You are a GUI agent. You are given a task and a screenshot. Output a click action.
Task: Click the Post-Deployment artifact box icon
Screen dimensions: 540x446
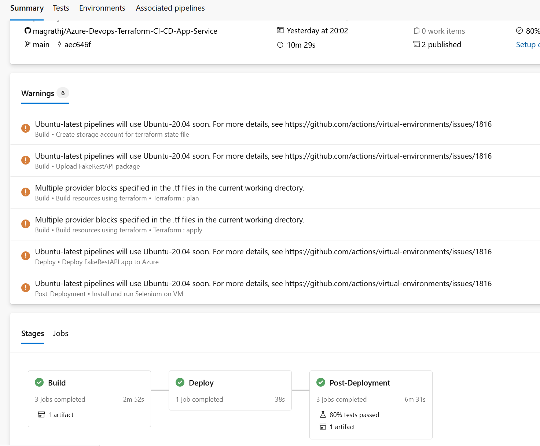323,427
